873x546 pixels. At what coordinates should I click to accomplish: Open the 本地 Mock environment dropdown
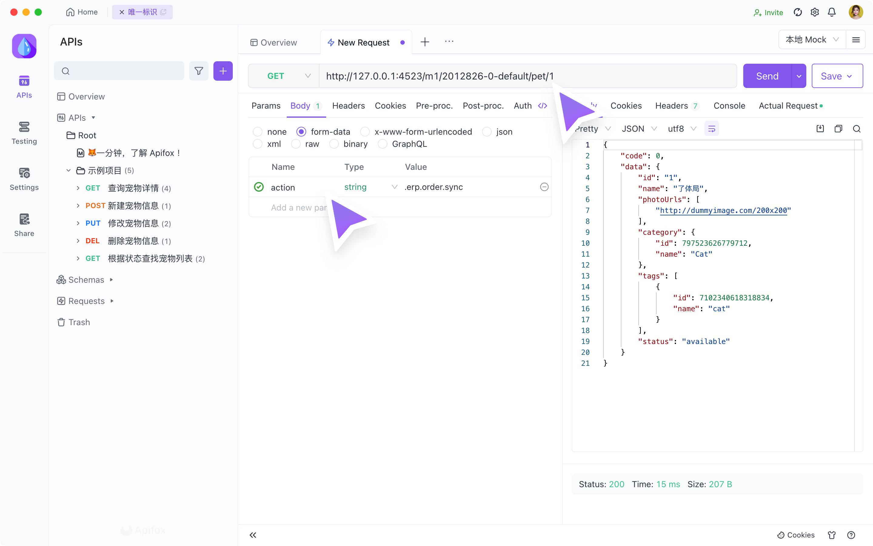[x=812, y=40]
